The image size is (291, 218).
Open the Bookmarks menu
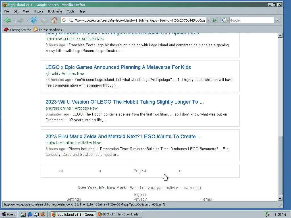point(55,11)
